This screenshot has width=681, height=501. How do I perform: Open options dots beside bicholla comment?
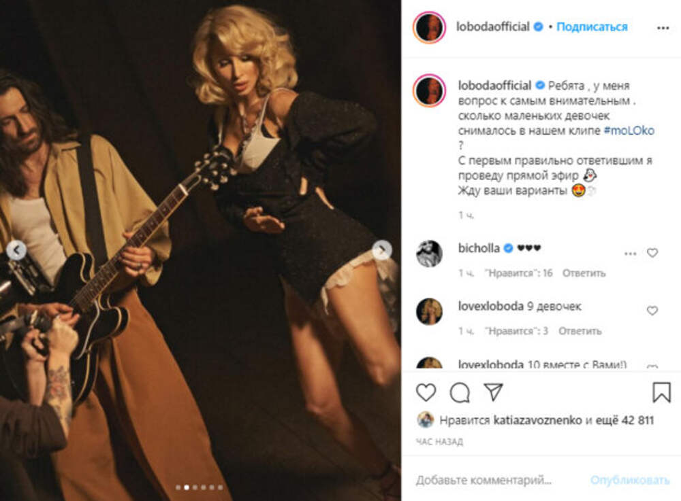(x=631, y=253)
